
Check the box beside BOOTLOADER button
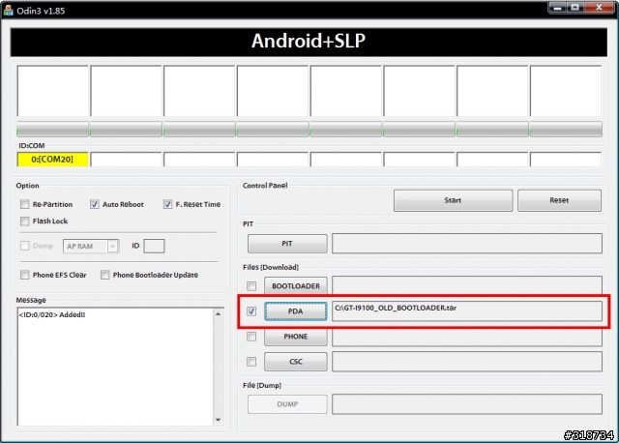pyautogui.click(x=251, y=286)
